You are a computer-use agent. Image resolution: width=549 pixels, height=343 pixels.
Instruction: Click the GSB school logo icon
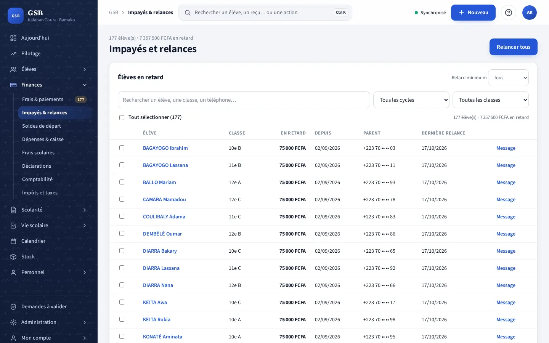(16, 16)
